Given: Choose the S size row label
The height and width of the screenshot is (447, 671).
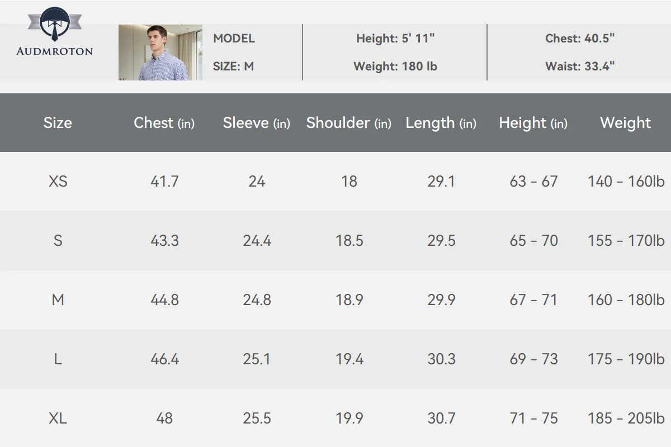Looking at the screenshot, I should tap(58, 241).
